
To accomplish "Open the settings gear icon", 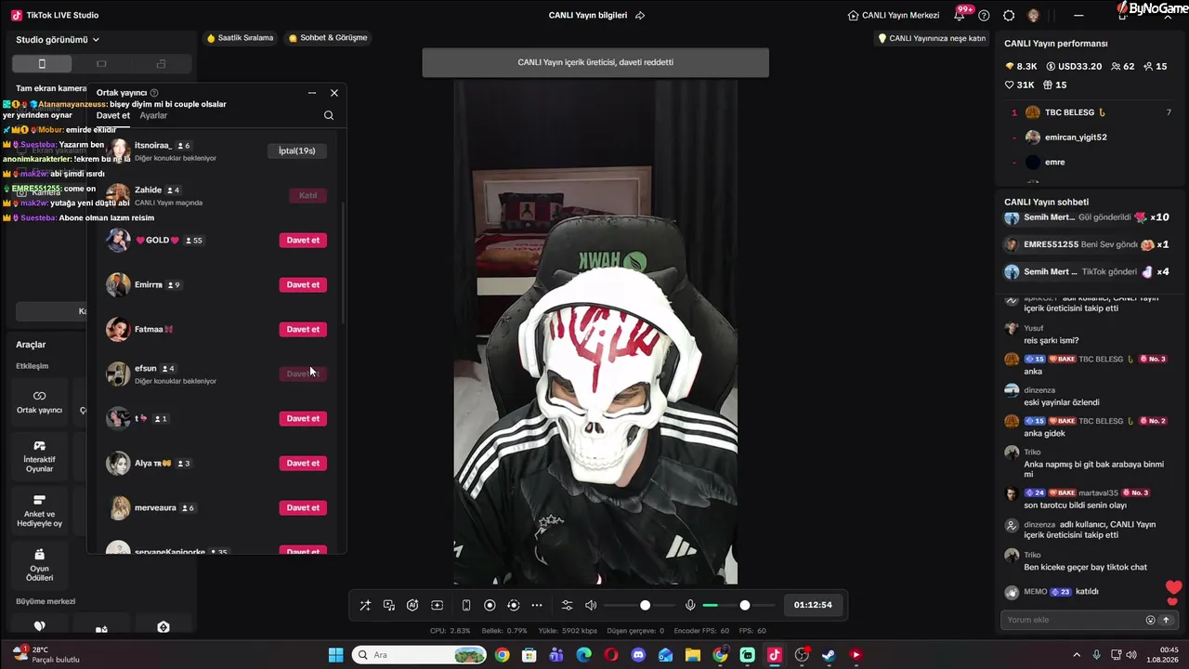I will click(1009, 15).
